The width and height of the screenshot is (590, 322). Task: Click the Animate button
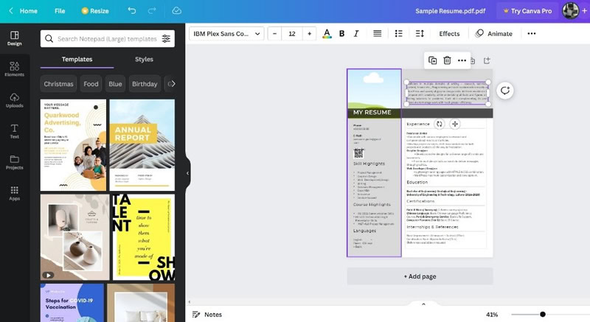494,34
